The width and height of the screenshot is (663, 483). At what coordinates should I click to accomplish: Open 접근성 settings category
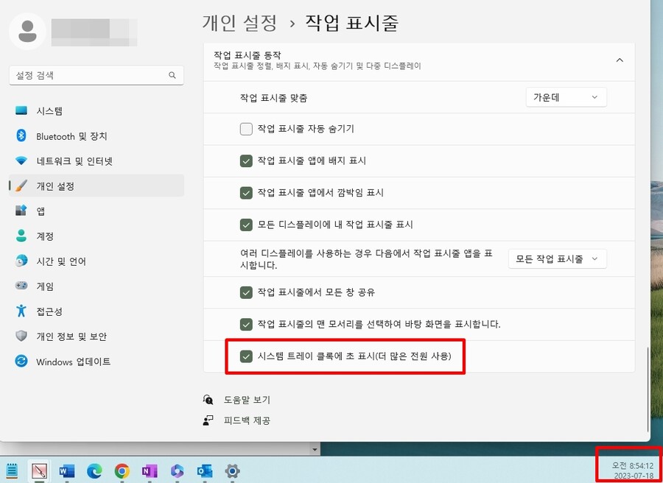click(x=97, y=311)
